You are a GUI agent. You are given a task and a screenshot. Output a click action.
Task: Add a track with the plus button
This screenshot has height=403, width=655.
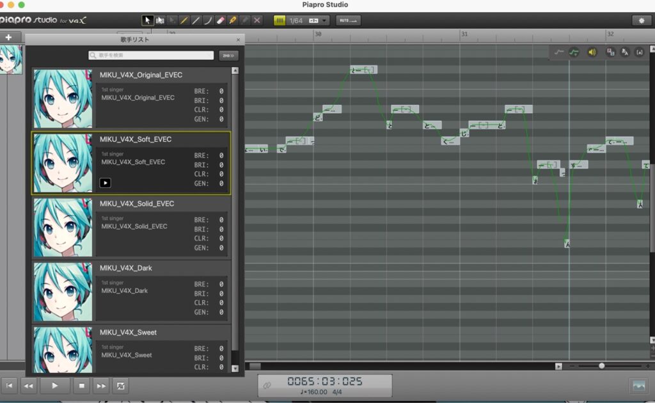(8, 37)
